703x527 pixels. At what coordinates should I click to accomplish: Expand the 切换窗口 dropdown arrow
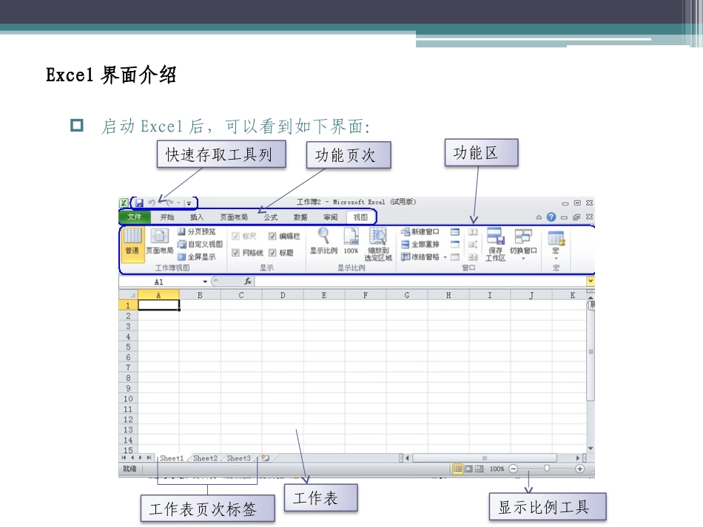tap(523, 259)
